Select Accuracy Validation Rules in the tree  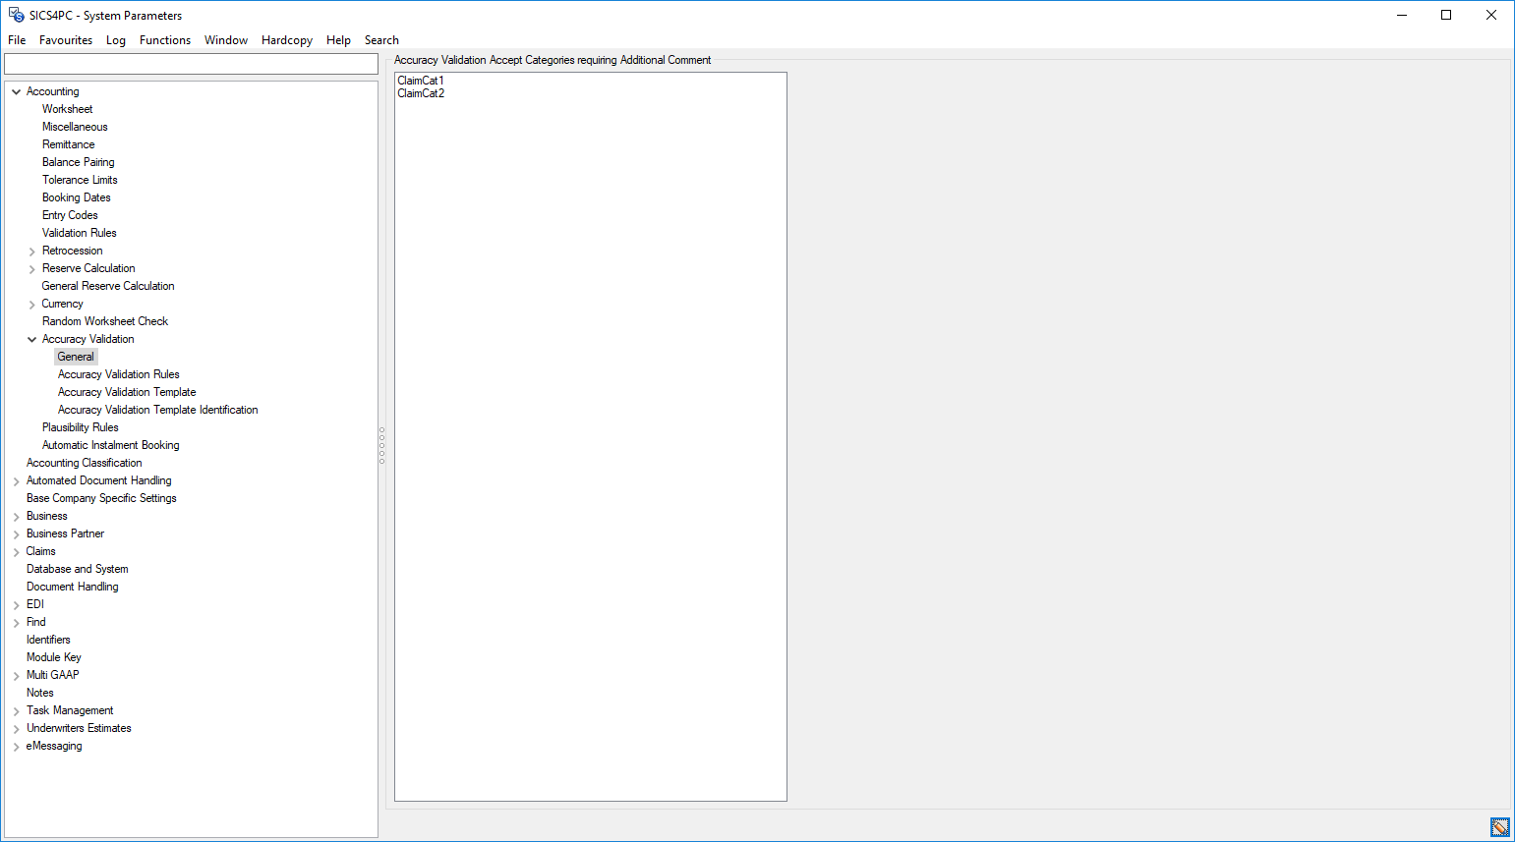click(118, 374)
